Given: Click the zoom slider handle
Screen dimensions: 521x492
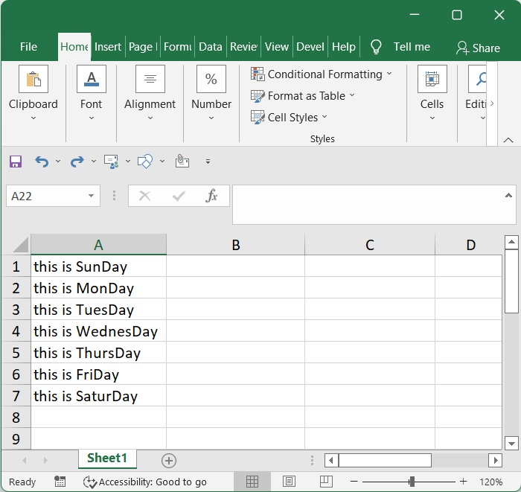Looking at the screenshot, I should [412, 482].
